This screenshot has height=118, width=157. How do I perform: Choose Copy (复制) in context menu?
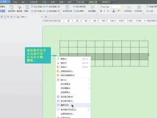coord(73,59)
